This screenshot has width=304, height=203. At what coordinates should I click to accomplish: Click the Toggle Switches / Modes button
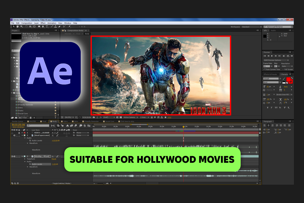coord(61,183)
